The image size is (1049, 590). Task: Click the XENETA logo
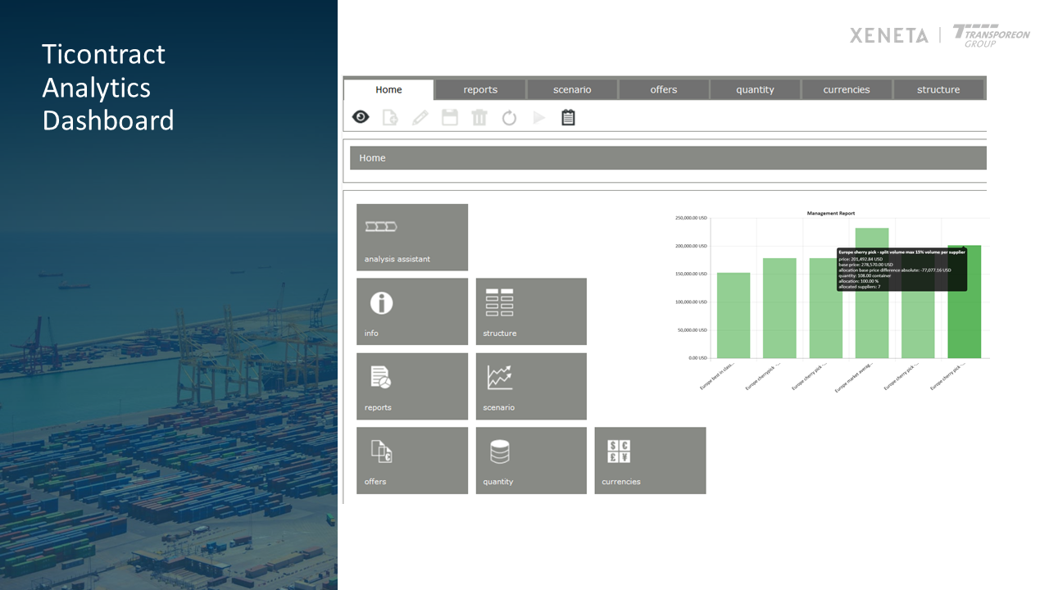tap(889, 35)
